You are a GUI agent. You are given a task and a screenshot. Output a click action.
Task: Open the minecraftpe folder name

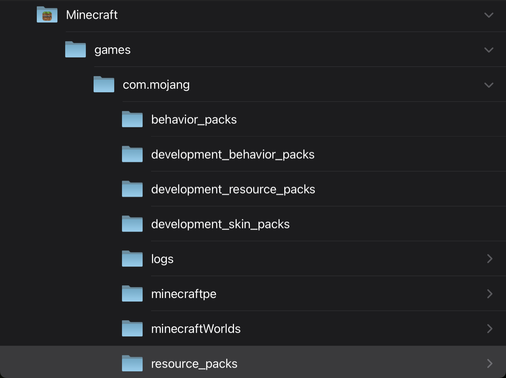(184, 294)
